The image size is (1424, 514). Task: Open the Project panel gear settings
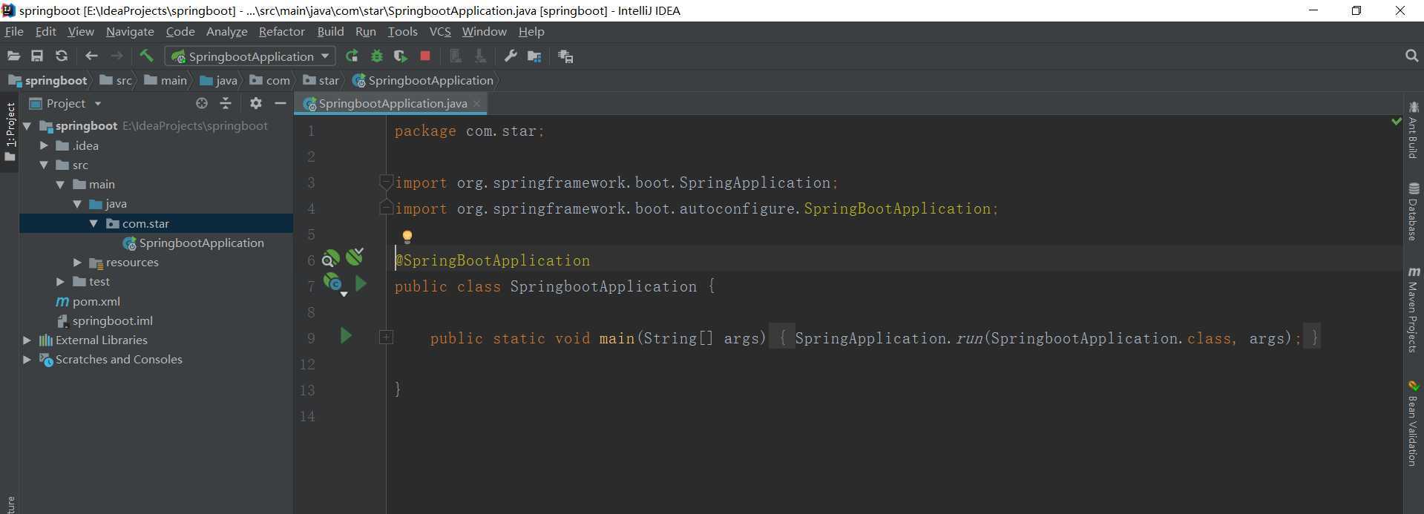point(255,103)
